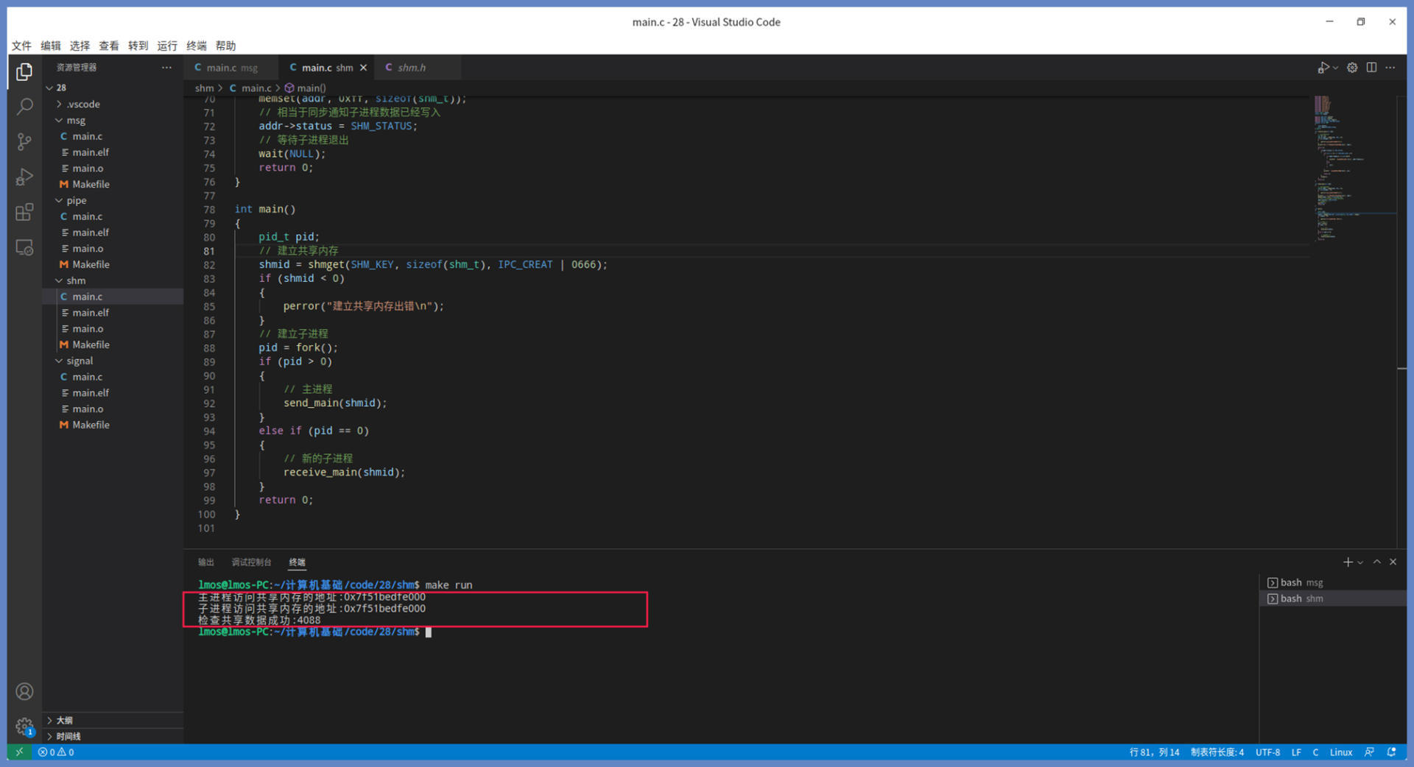Screen dimensions: 1414x767
Task: Switch to the 调试控制台 panel tab
Action: tap(251, 562)
